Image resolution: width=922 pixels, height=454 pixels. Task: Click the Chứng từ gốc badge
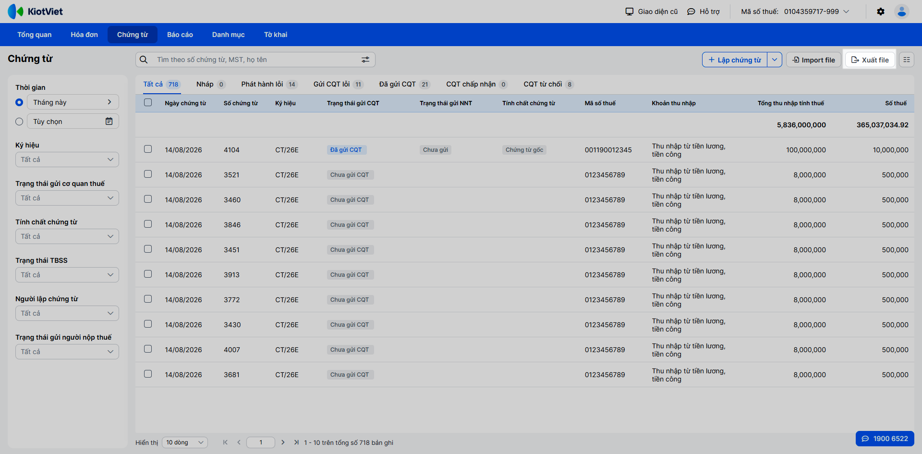(524, 150)
